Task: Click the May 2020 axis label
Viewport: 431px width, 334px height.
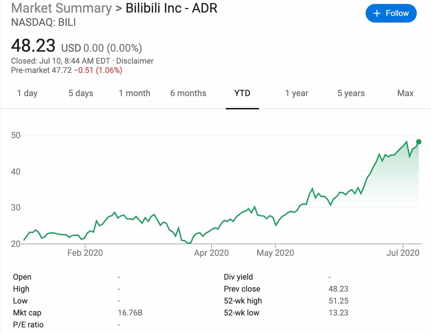Action: coord(275,253)
